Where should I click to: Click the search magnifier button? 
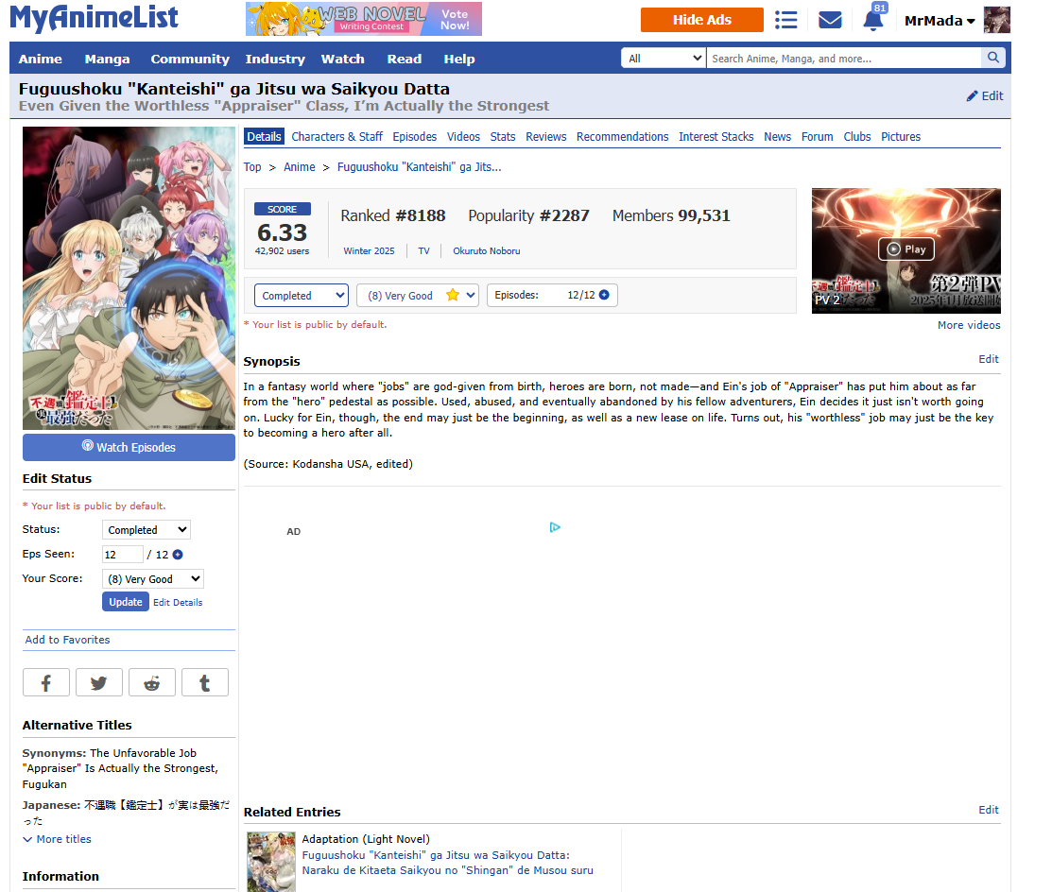993,58
